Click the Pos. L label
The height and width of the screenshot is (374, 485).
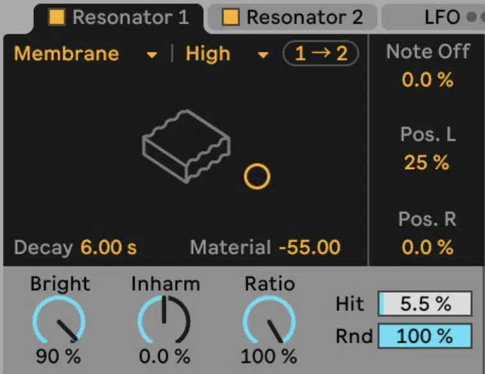pyautogui.click(x=428, y=134)
